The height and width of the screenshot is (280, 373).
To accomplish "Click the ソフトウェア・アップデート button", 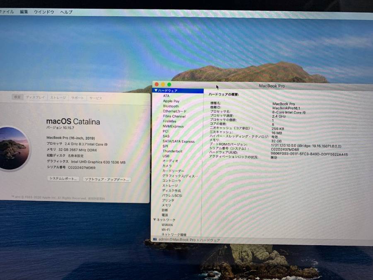I will pyautogui.click(x=107, y=180).
